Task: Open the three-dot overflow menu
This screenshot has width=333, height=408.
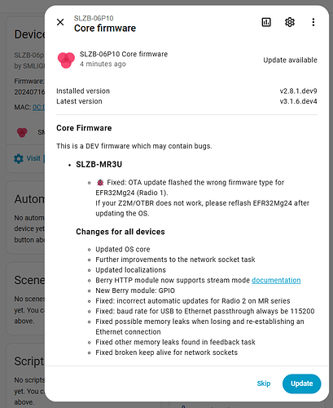Action: 313,22
